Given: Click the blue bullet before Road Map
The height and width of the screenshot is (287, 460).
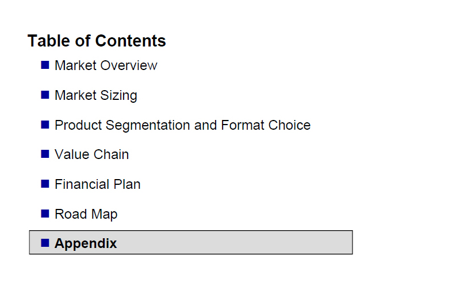Looking at the screenshot, I should click(45, 214).
